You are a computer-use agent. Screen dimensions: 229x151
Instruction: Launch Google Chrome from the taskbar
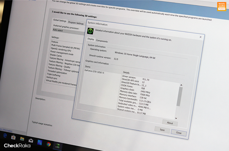point(49,144)
